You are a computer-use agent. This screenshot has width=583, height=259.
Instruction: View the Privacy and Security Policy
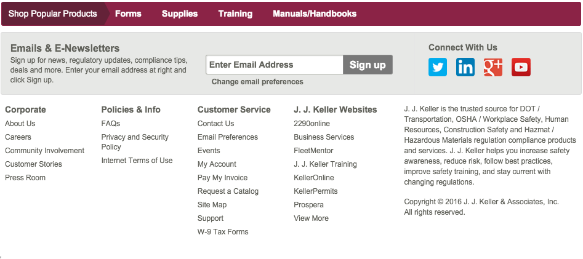[x=135, y=142]
